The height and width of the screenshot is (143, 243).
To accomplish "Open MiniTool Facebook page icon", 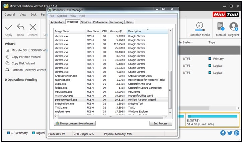I will 223,133.
